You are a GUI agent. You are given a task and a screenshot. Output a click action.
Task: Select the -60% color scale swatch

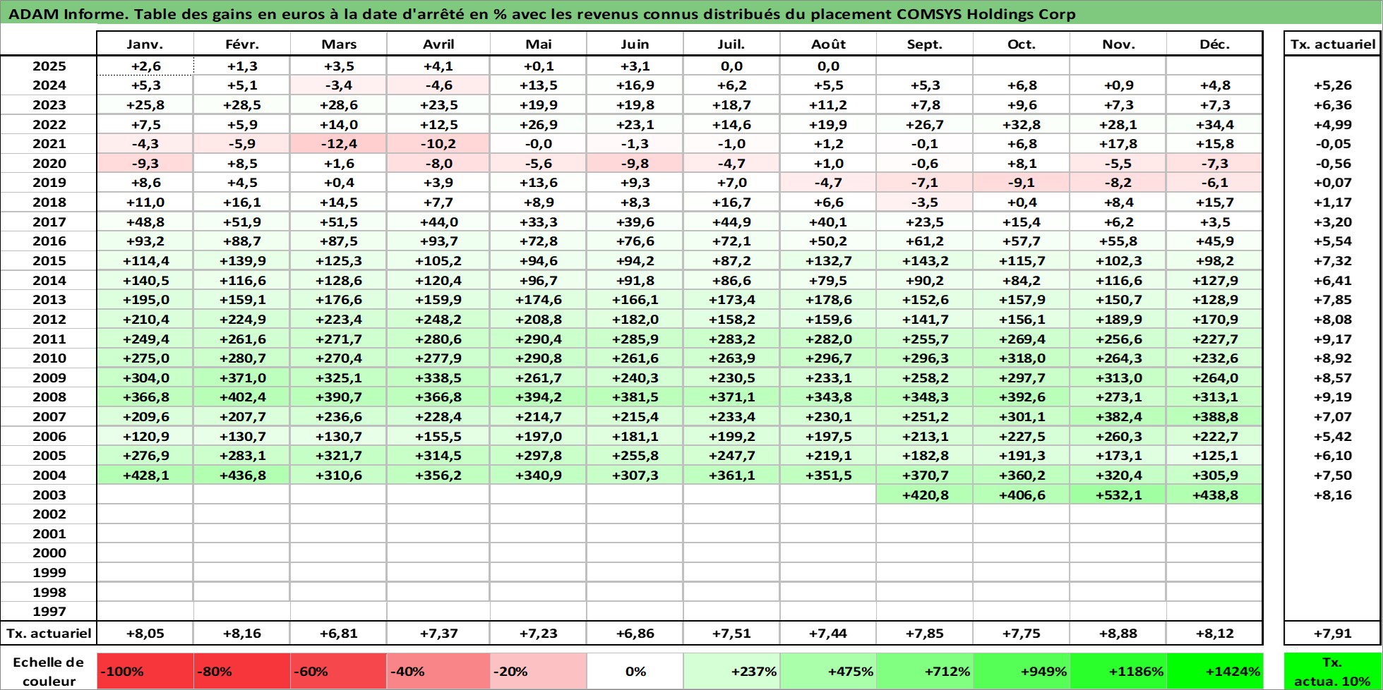(x=338, y=672)
